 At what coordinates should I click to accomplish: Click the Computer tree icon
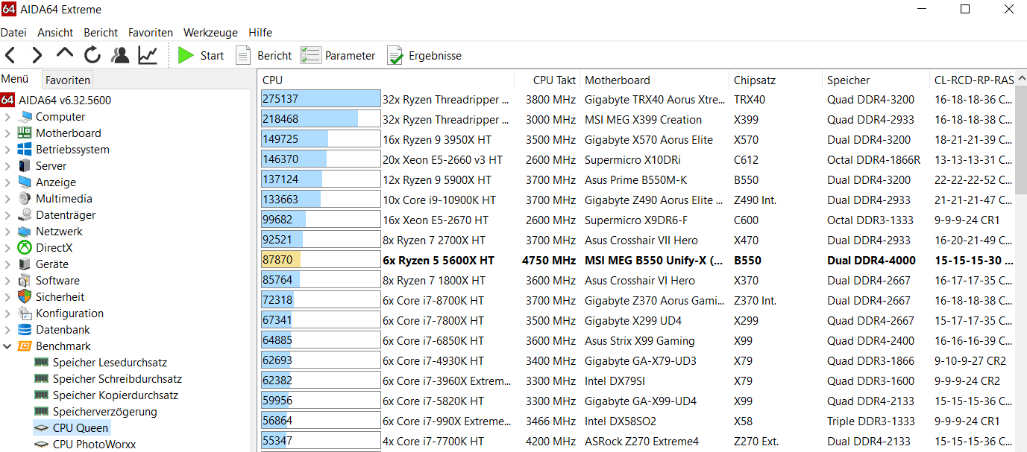(25, 117)
